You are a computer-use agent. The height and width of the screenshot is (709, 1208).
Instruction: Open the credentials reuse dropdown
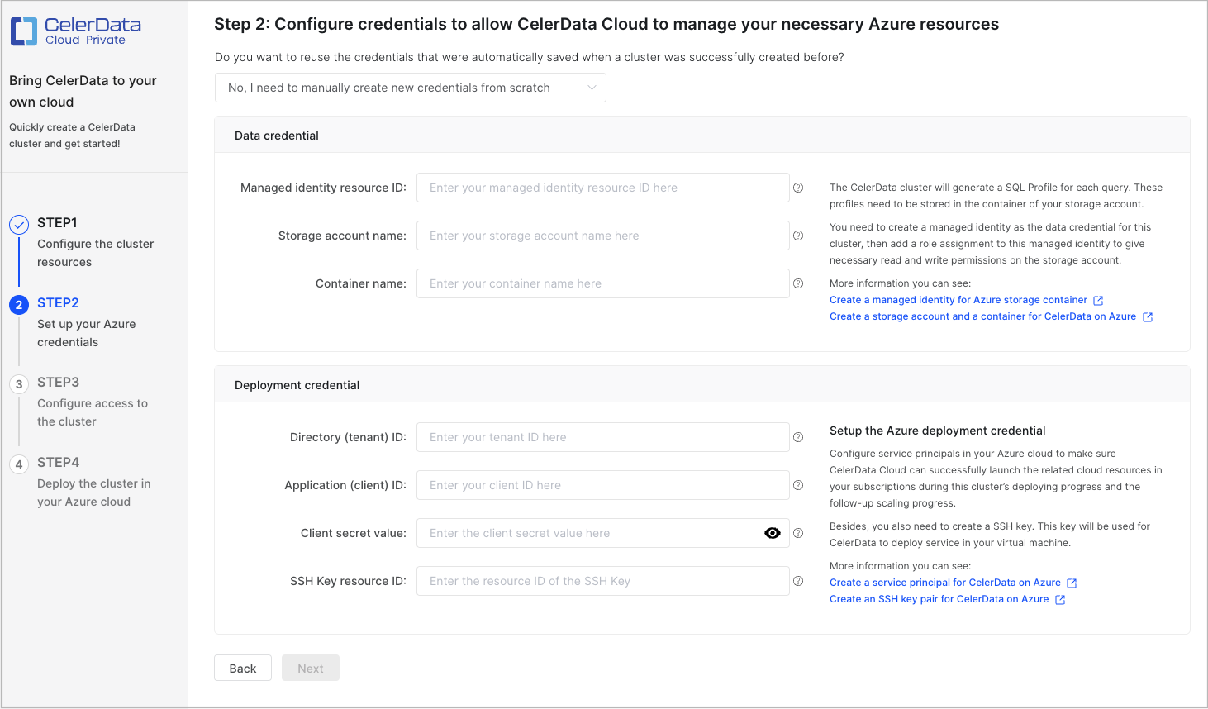click(411, 87)
